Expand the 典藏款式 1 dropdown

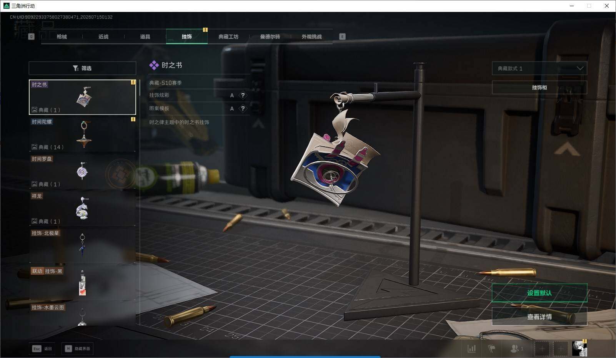[x=539, y=68]
